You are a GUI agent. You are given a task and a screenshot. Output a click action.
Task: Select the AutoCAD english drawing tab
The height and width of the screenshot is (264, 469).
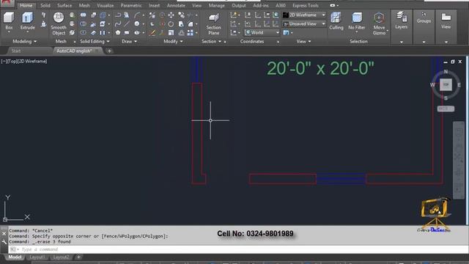[74, 51]
